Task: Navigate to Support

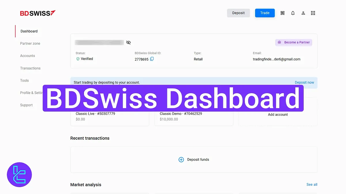Action: 26,105
